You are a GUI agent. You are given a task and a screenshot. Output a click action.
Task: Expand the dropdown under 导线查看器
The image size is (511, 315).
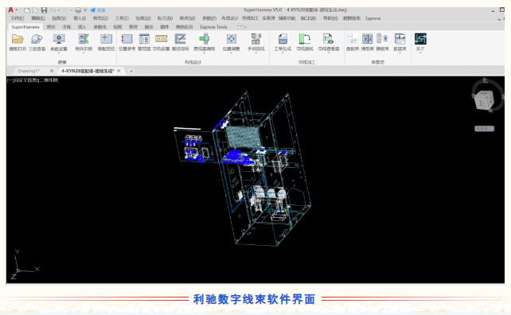click(x=329, y=52)
